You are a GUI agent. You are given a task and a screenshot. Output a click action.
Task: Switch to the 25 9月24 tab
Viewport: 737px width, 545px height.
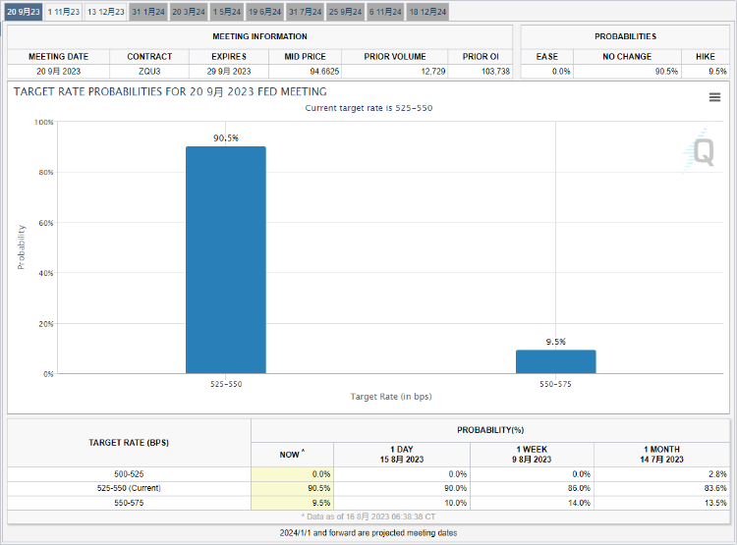coord(345,12)
